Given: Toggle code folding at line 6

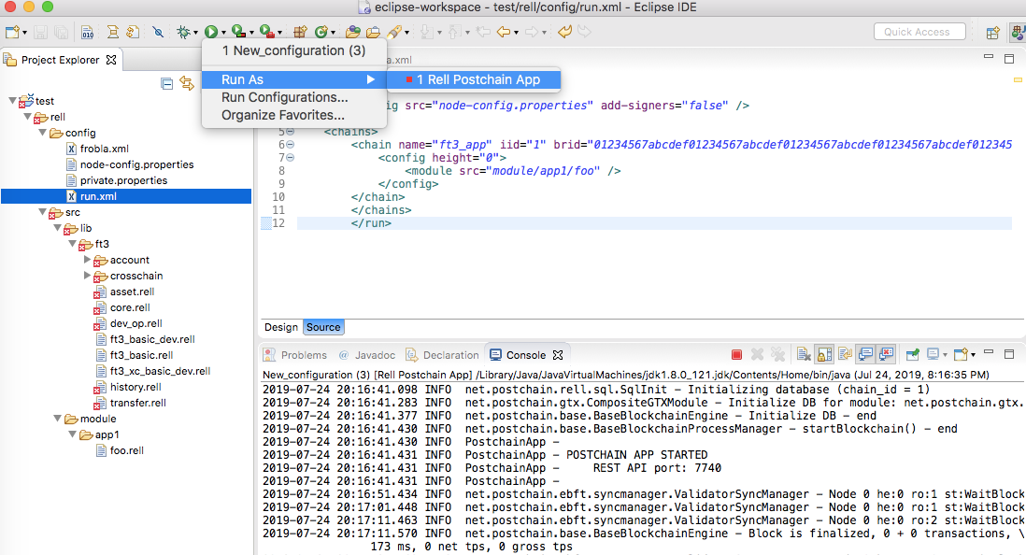Looking at the screenshot, I should pos(291,145).
